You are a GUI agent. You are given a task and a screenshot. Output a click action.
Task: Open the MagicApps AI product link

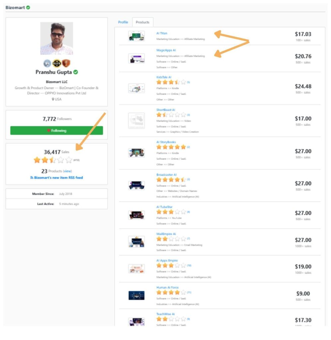click(x=166, y=50)
